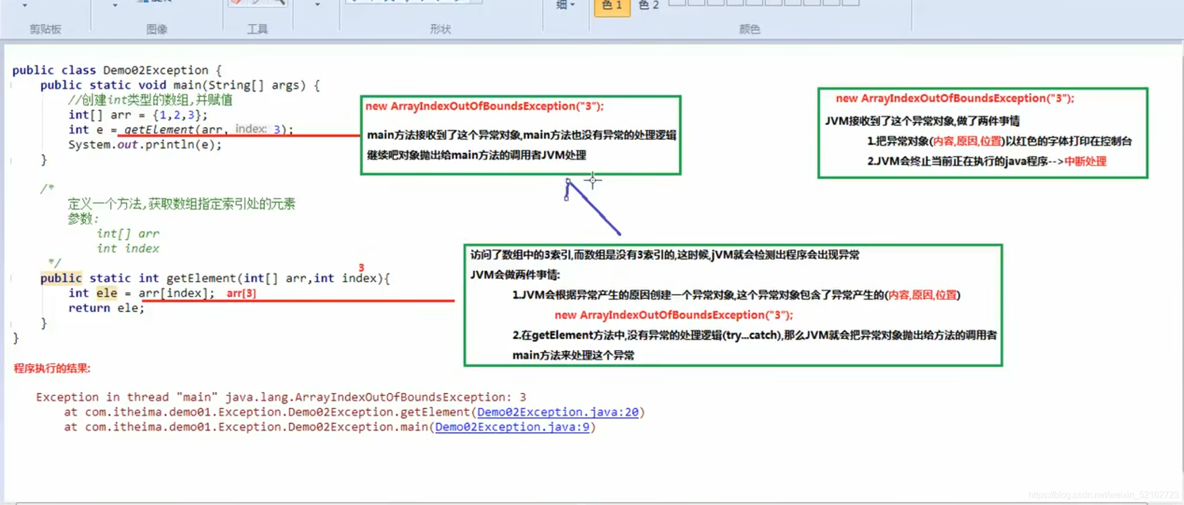Click the line 'public class Demo02Exception {'

point(117,70)
